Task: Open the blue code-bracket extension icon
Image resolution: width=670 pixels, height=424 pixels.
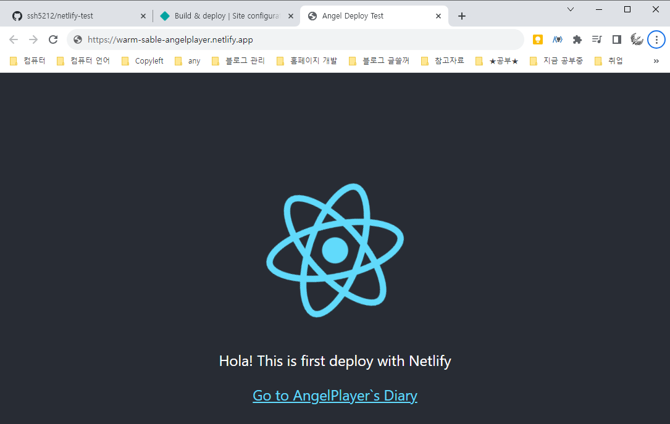Action: coord(557,39)
